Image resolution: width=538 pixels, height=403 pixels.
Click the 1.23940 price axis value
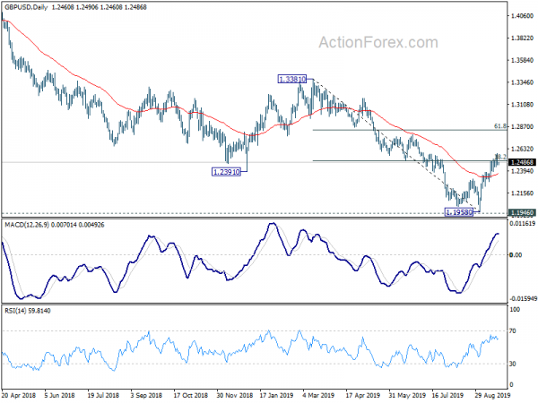522,171
